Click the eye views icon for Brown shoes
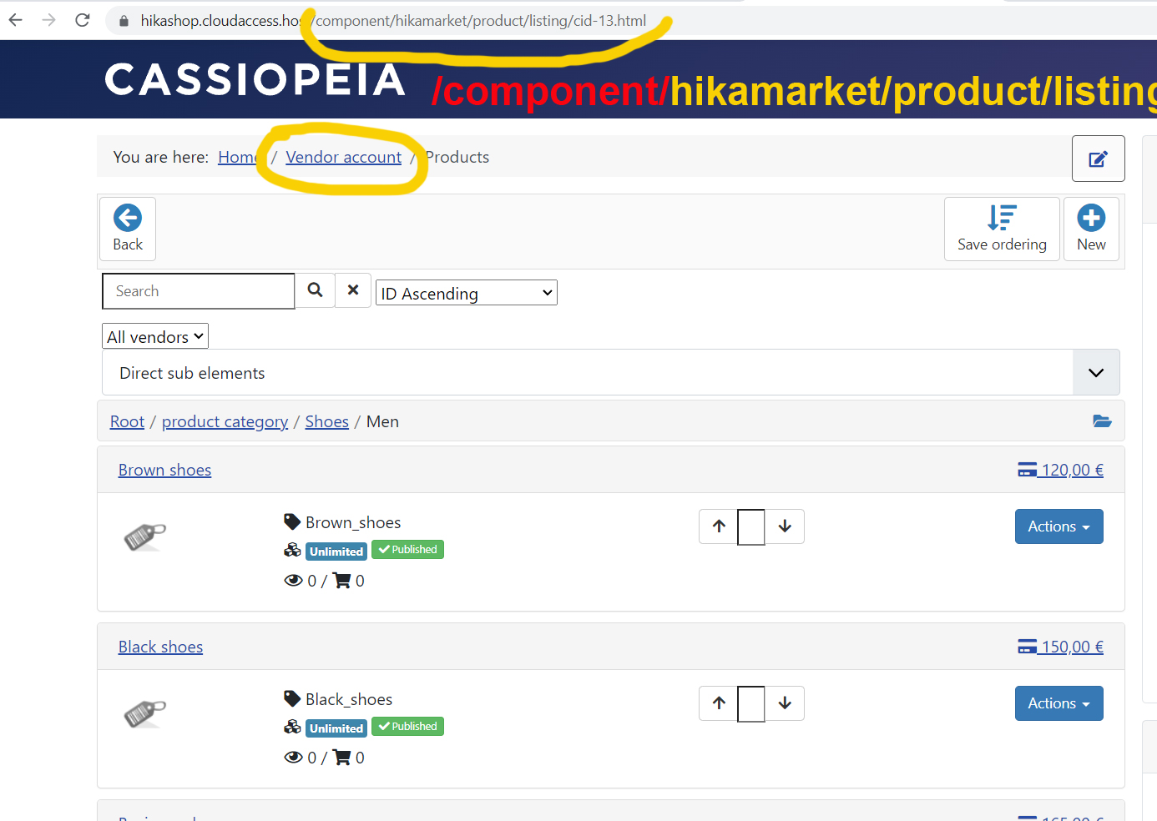The width and height of the screenshot is (1157, 821). point(293,581)
